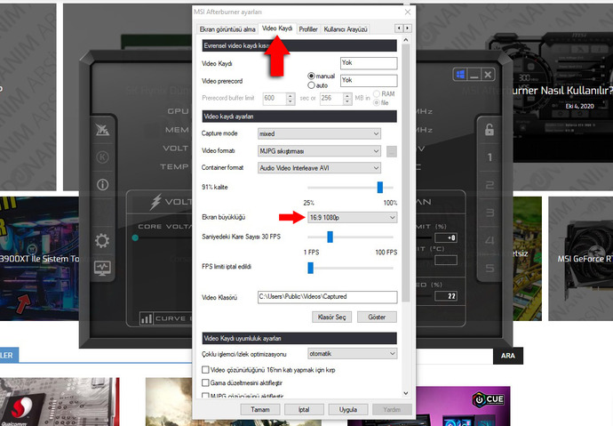Select profile slot 3 in Afterburner
The width and height of the screenshot is (613, 426).
[x=490, y=213]
